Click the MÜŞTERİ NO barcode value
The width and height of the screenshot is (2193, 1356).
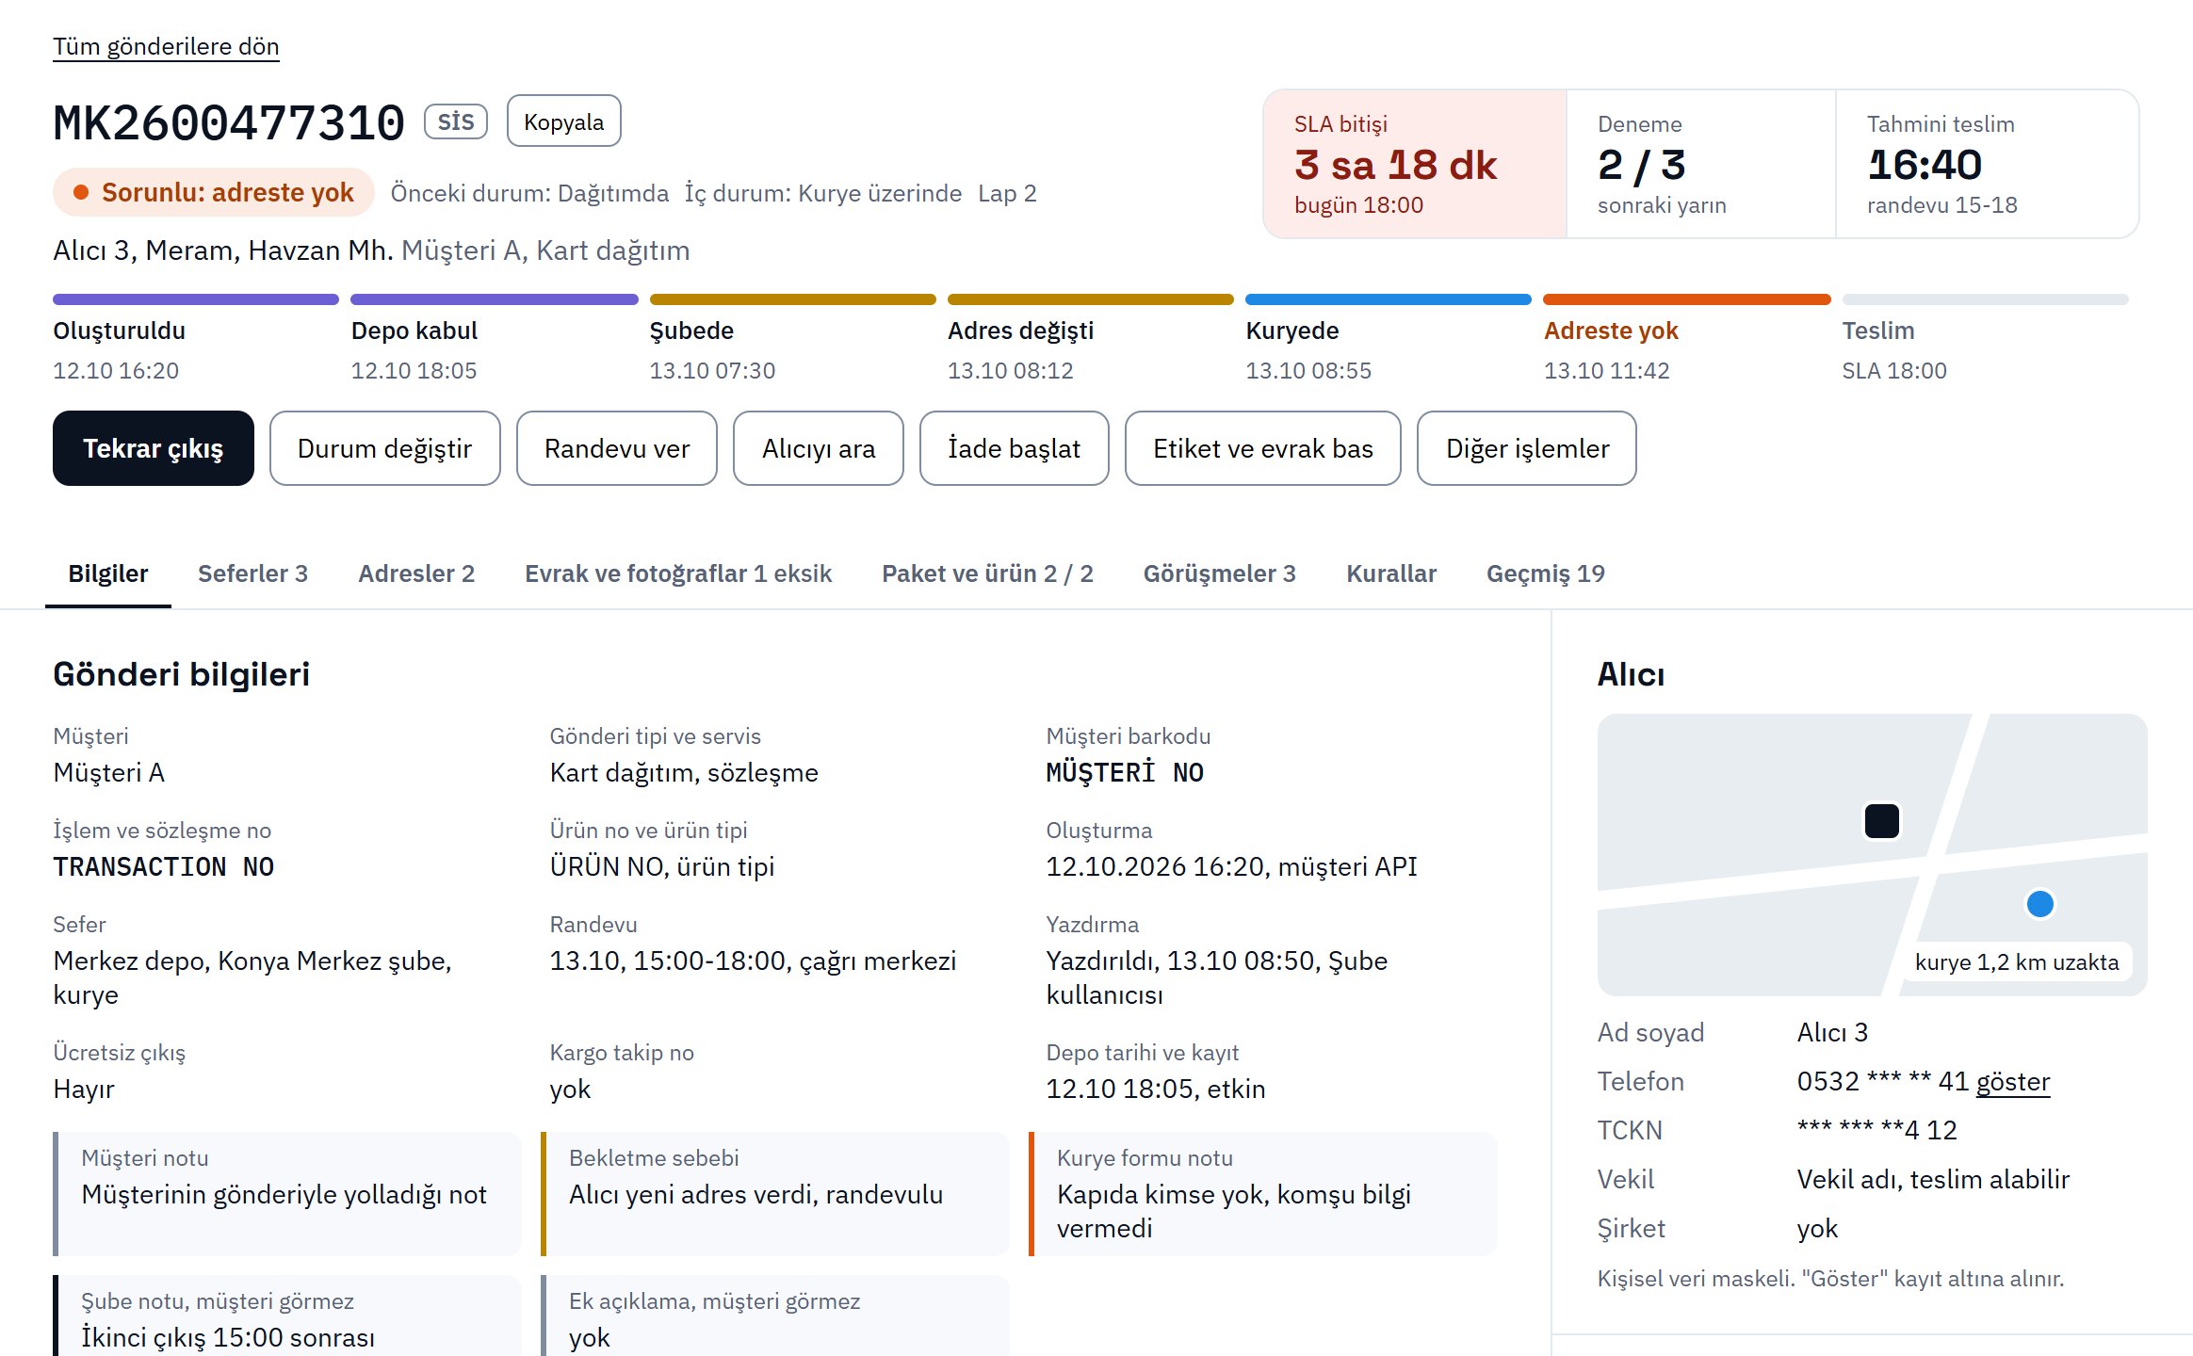pos(1125,772)
